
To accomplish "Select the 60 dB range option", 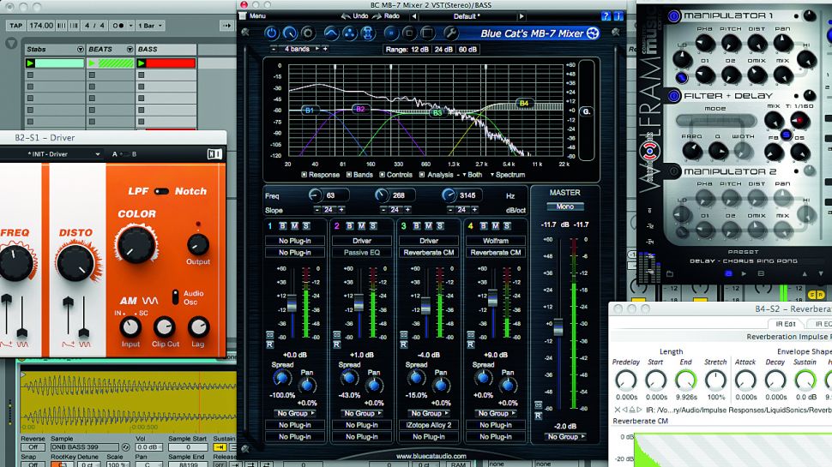I will [x=467, y=50].
